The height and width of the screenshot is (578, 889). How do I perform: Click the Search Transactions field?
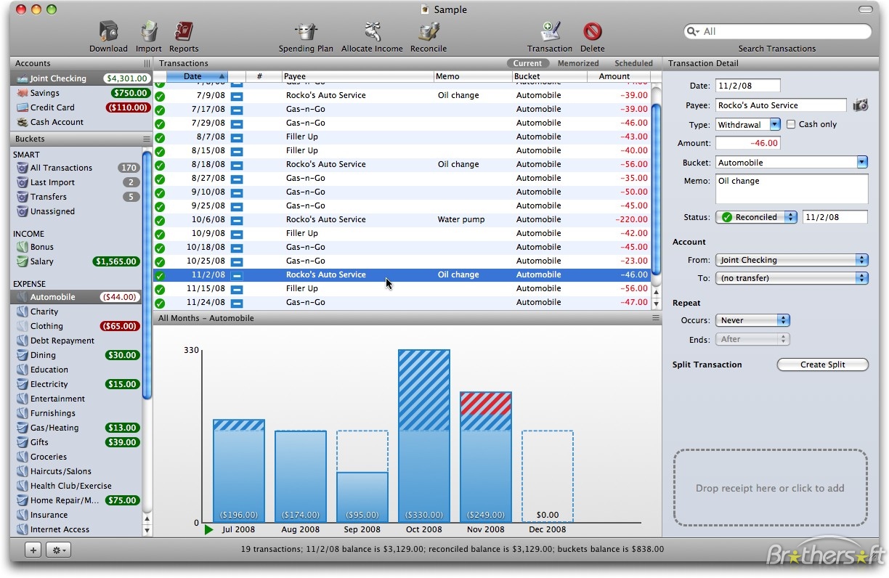[x=783, y=31]
